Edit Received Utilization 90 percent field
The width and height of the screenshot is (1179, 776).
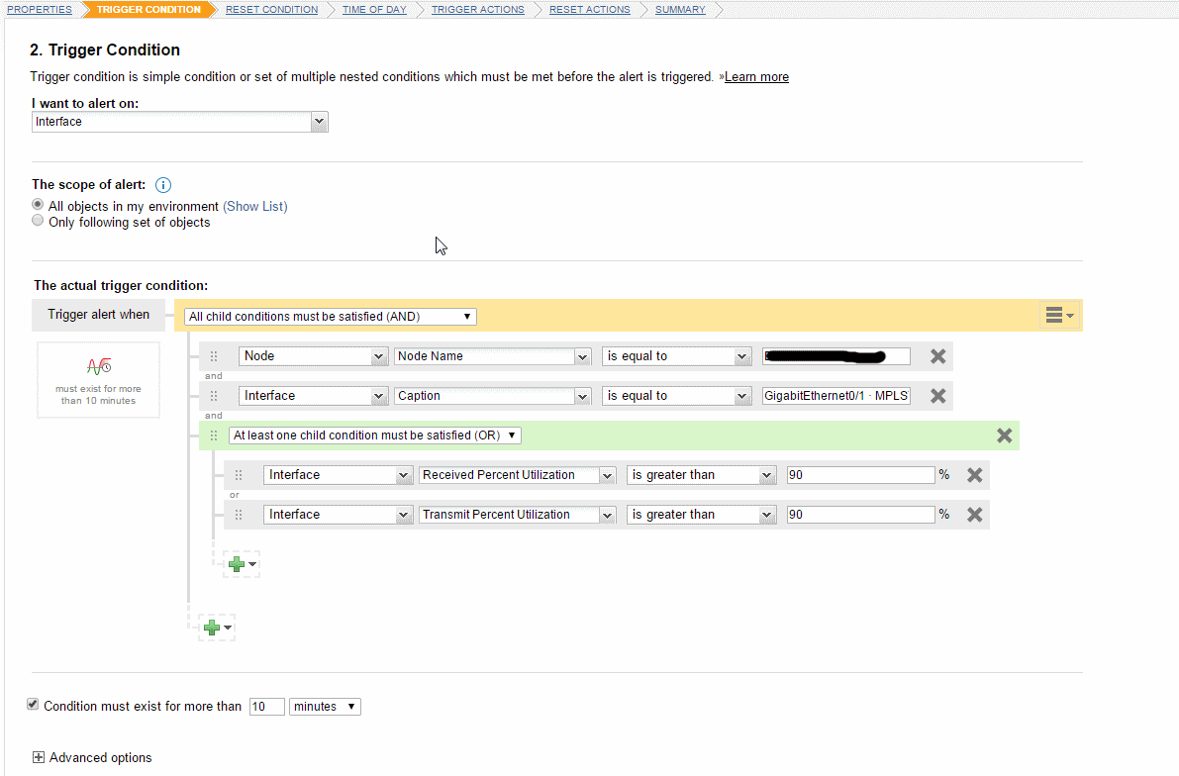pyautogui.click(x=861, y=475)
